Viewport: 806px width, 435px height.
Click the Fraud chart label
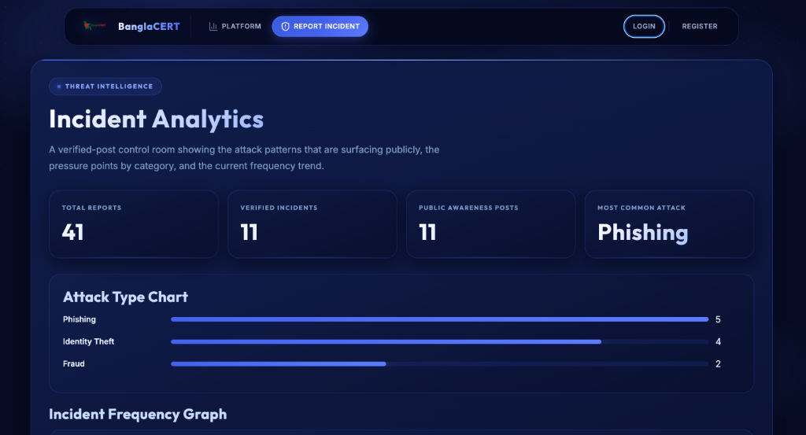pos(73,363)
